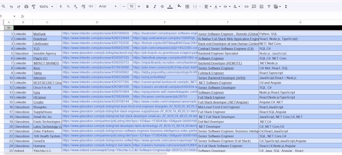
Task: Select column D header
Action: tap(97, 22)
